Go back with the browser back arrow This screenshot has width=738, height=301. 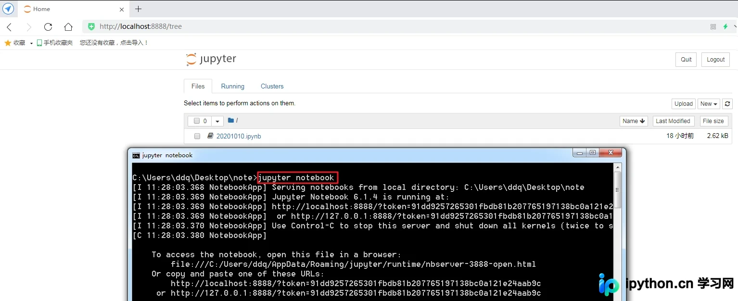[9, 27]
